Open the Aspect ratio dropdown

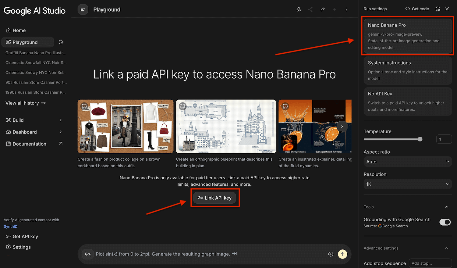[408, 162]
